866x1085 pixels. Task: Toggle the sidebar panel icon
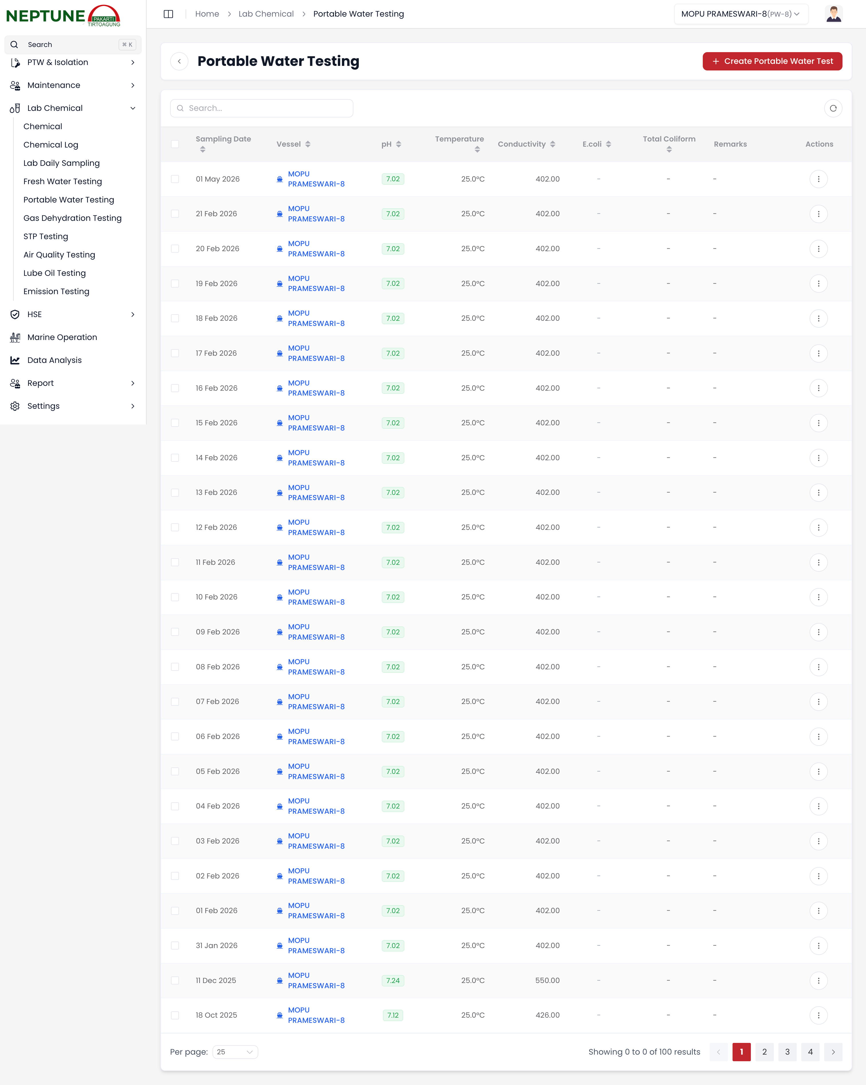pos(169,14)
